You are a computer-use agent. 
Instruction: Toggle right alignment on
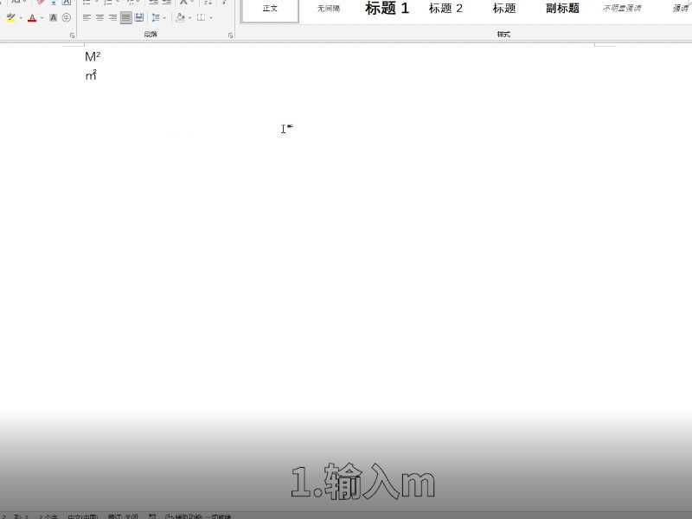point(112,16)
